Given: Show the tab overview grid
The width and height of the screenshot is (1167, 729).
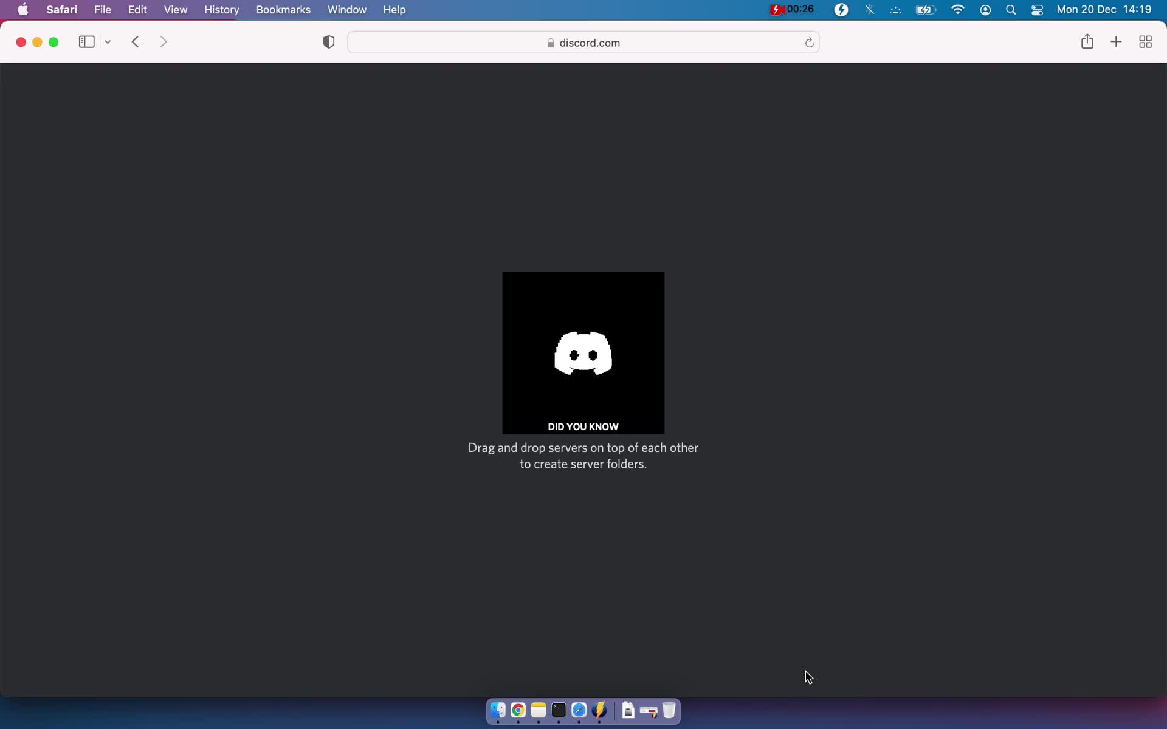Looking at the screenshot, I should [1145, 42].
